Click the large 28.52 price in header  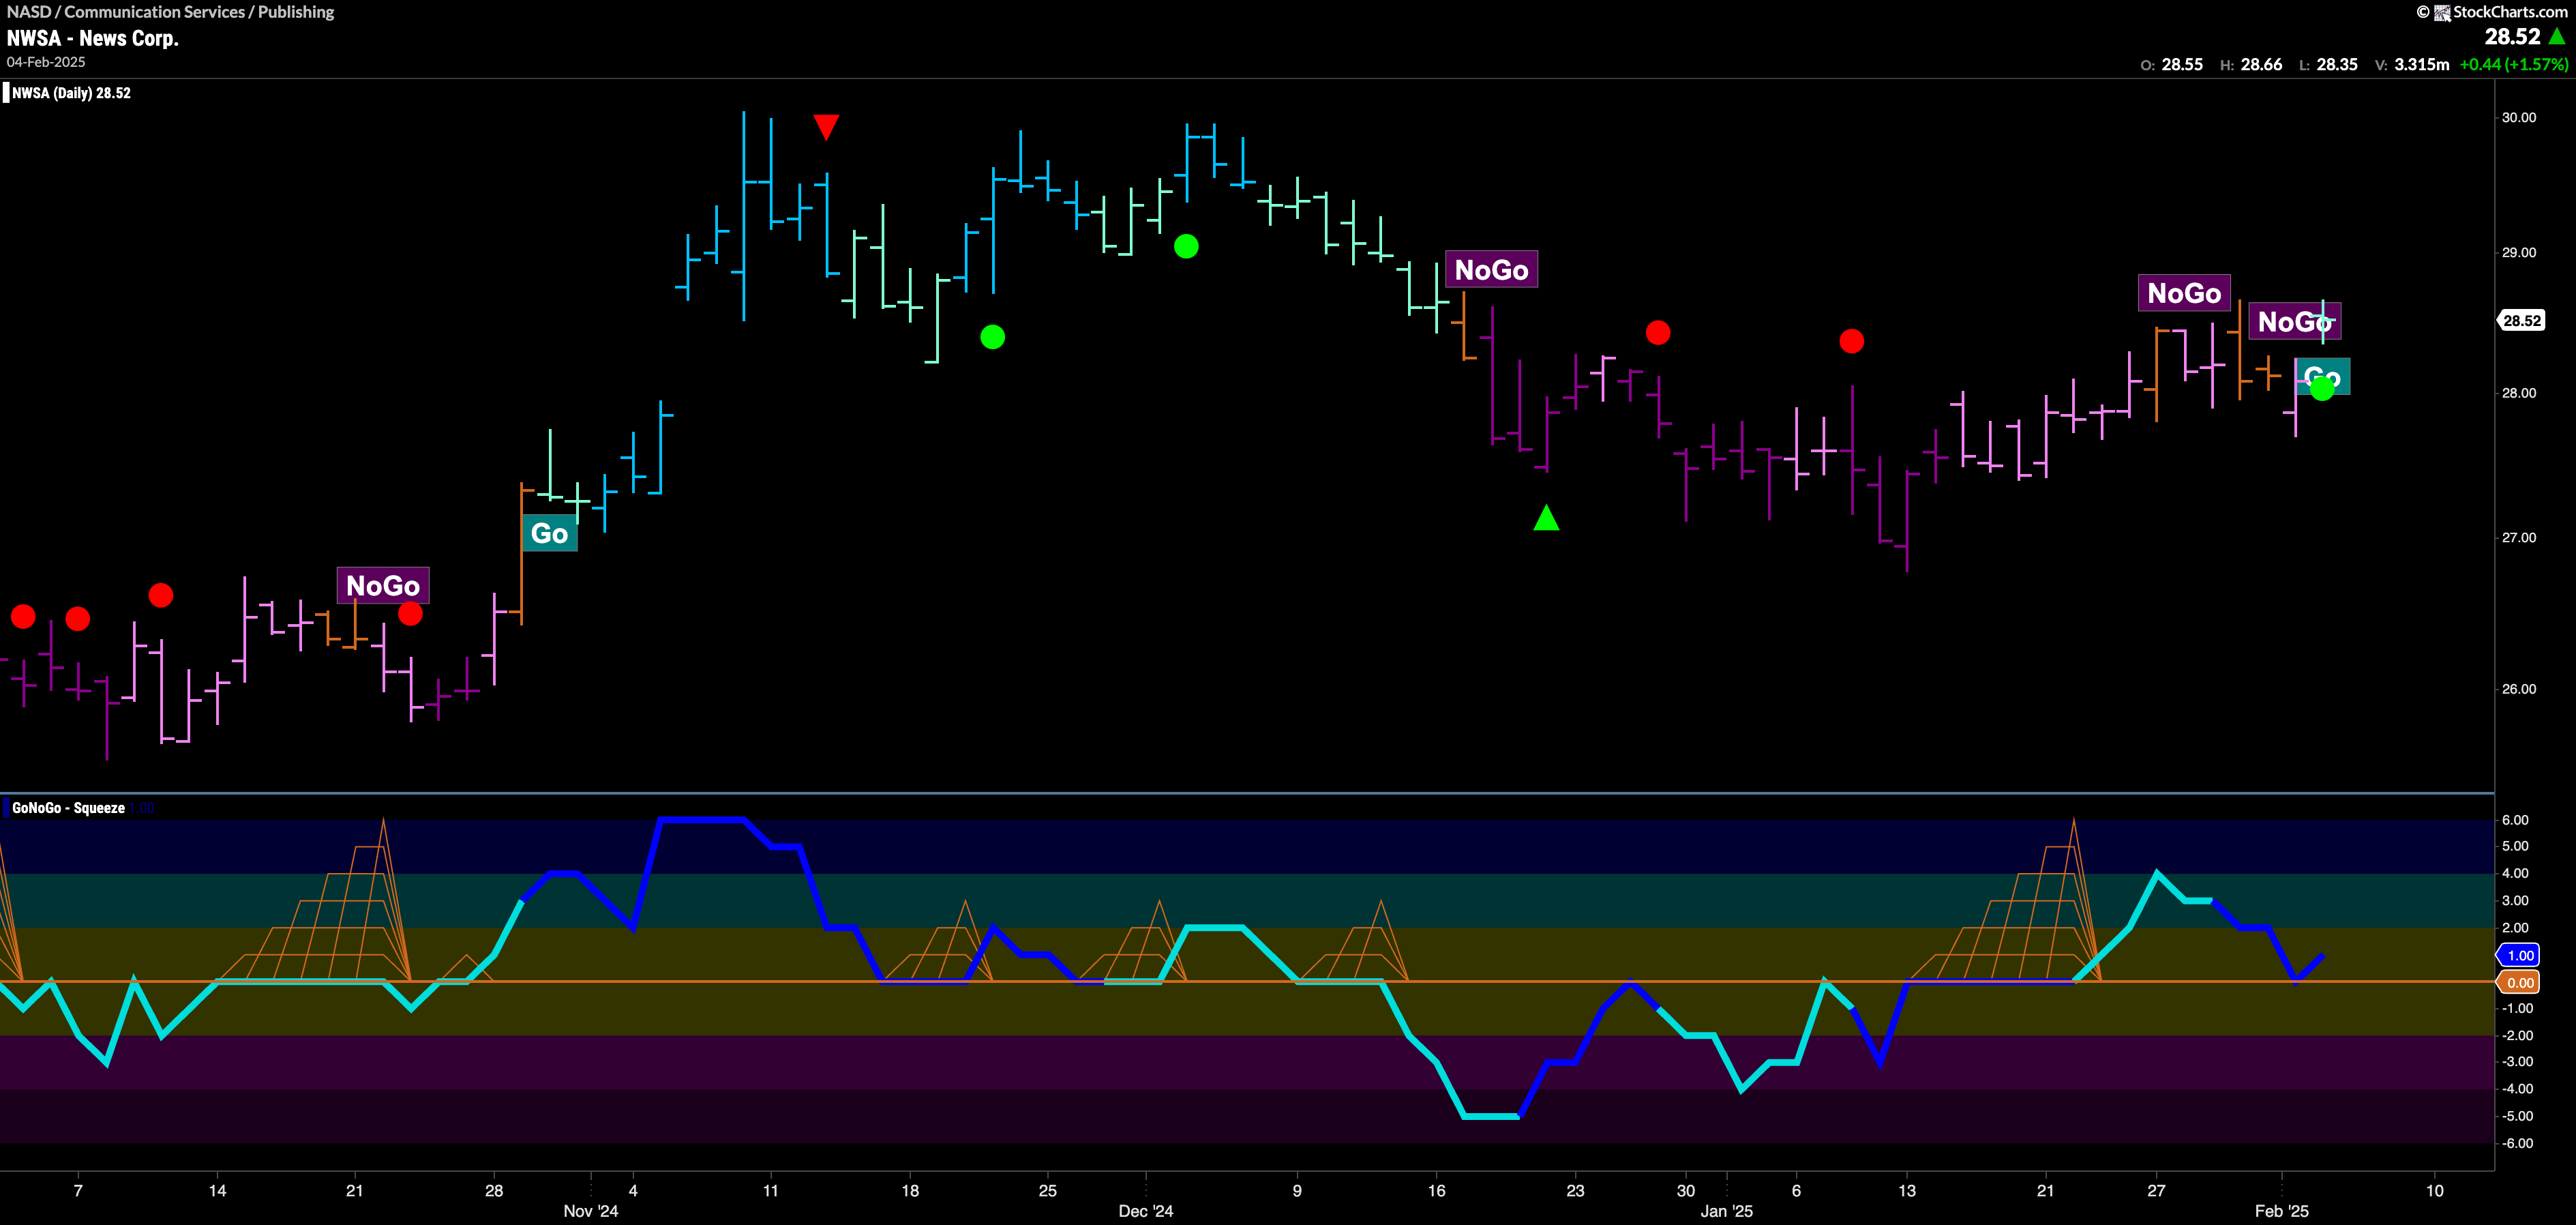[x=2512, y=37]
